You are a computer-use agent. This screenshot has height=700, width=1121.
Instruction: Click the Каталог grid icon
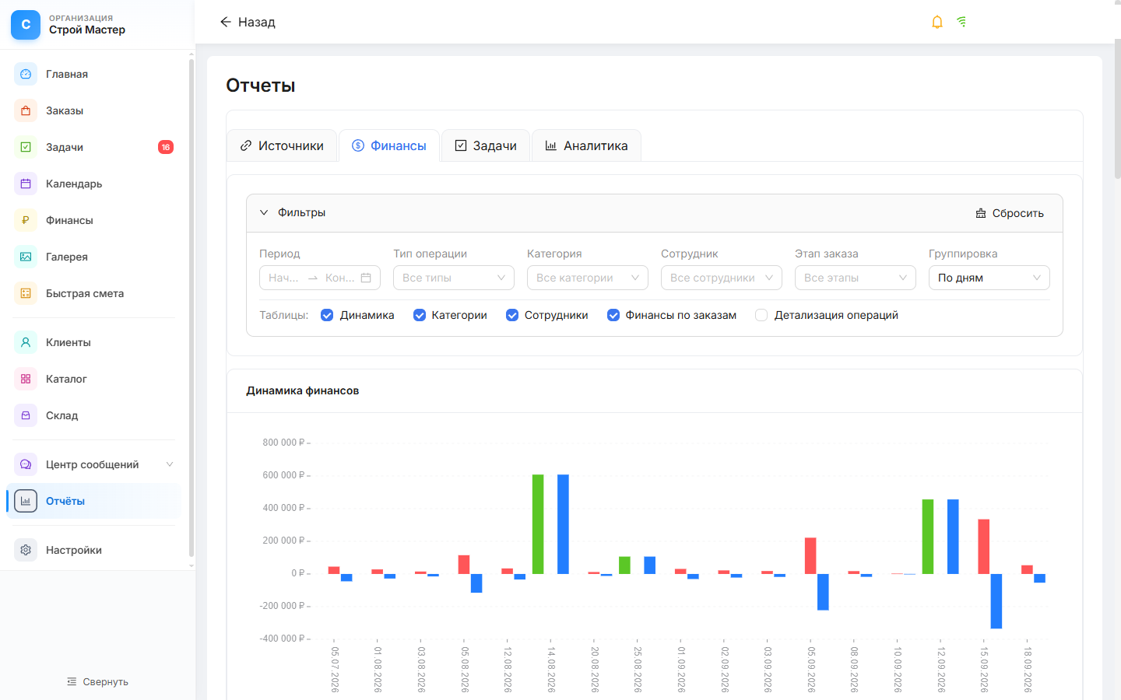[26, 379]
